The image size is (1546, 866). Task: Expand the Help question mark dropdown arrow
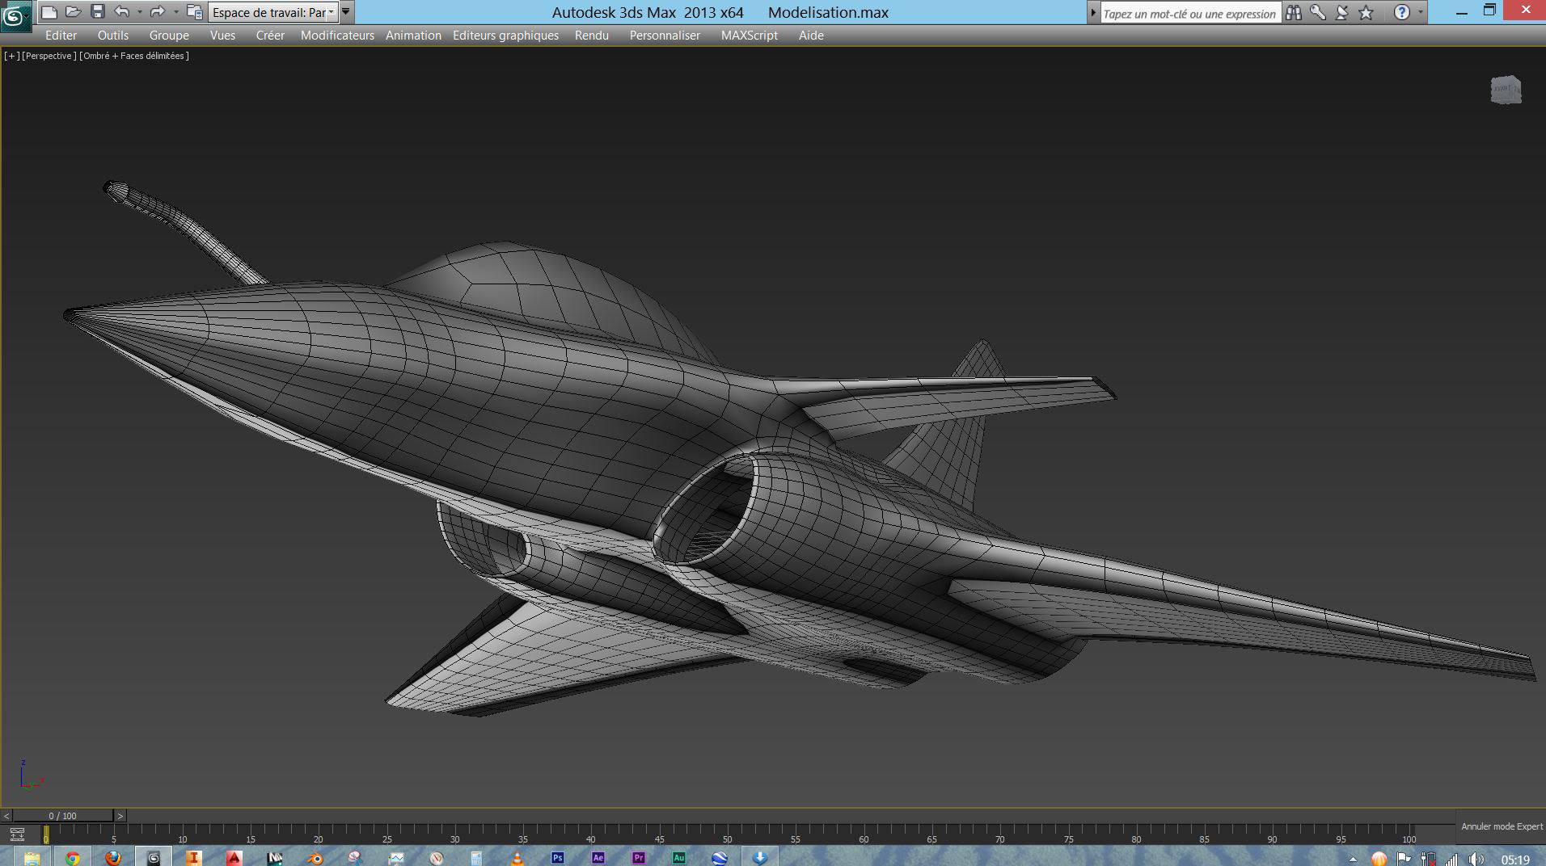tap(1421, 13)
